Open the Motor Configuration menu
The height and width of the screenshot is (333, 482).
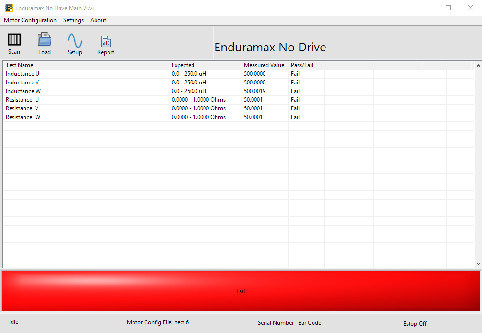tap(30, 20)
